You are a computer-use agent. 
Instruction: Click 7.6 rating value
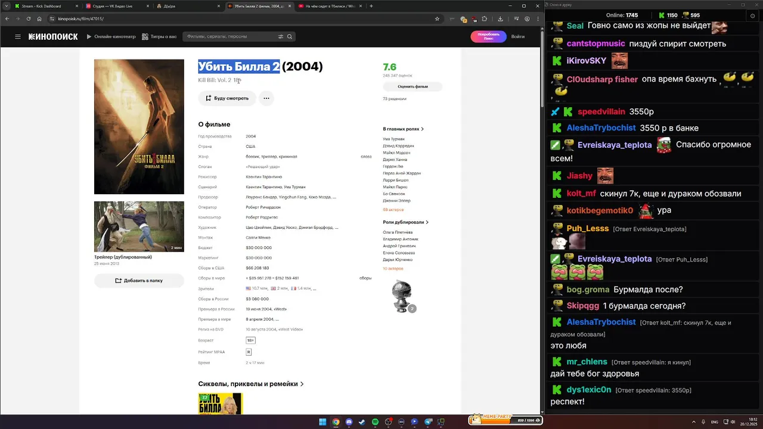pos(389,67)
